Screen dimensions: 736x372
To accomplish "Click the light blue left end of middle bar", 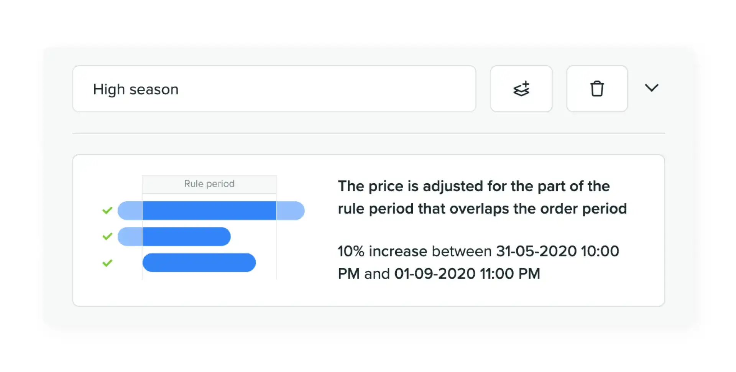I will (x=130, y=237).
